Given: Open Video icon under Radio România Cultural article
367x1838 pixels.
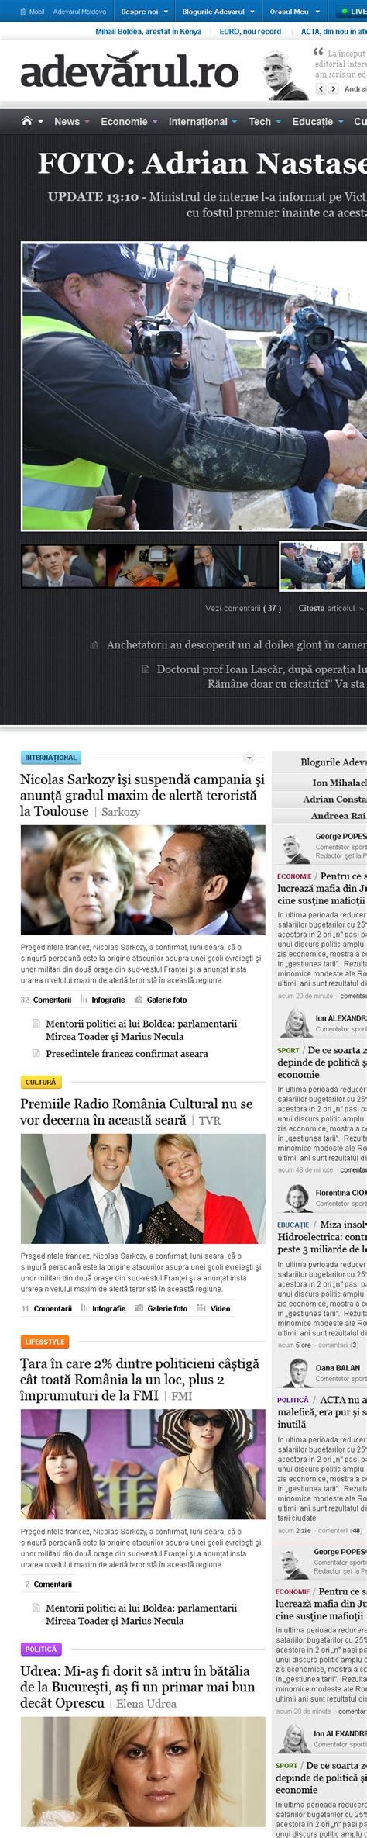Looking at the screenshot, I should pyautogui.click(x=201, y=1308).
